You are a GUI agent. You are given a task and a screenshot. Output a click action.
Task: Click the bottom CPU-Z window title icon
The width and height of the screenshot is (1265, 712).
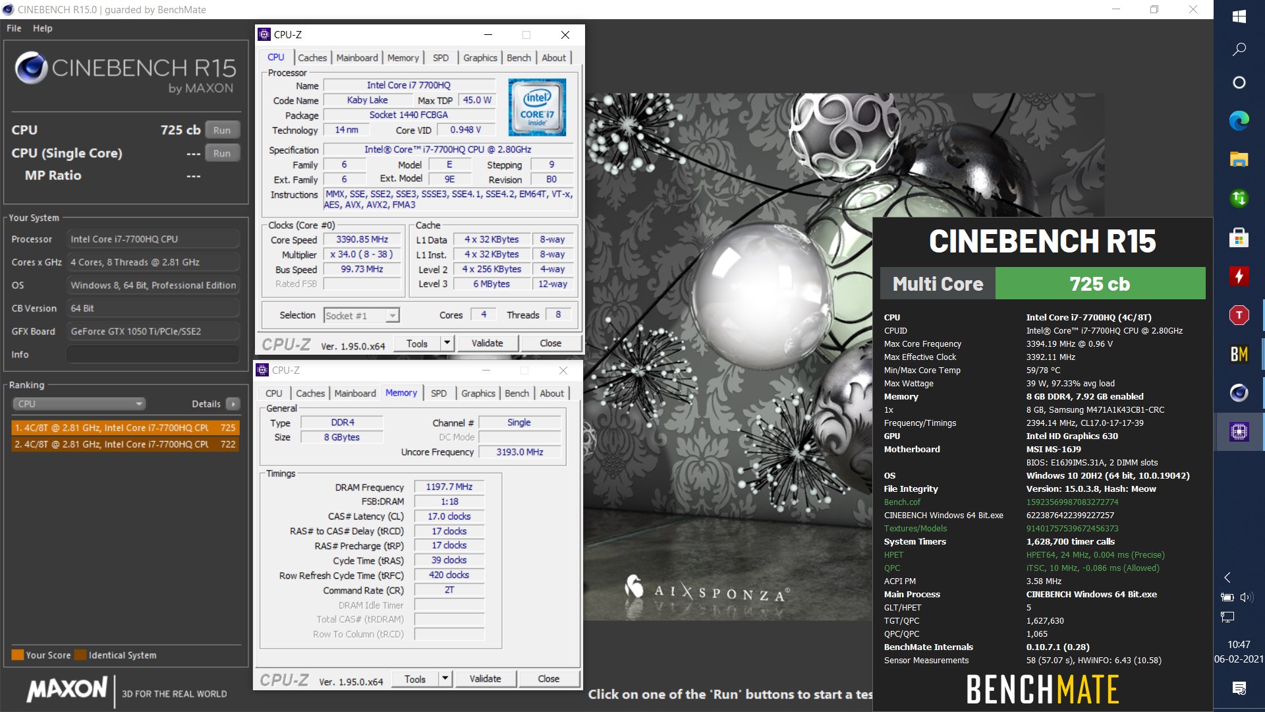tap(262, 370)
